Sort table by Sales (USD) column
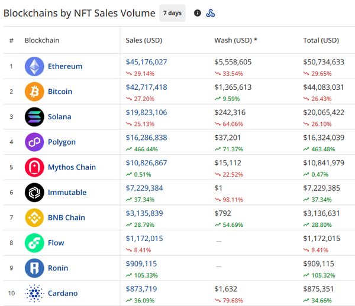The image size is (355, 306). pos(144,40)
